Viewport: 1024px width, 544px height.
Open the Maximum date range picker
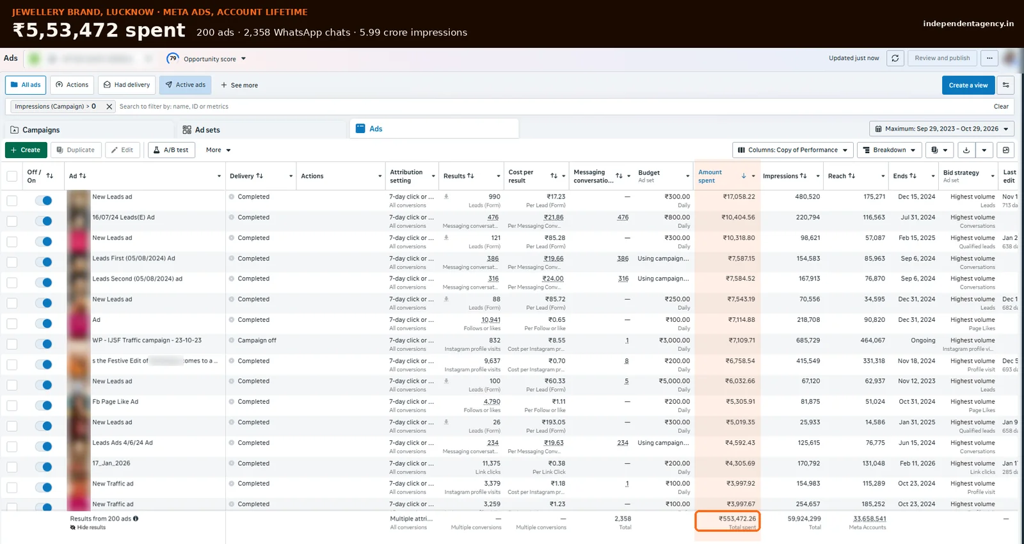pyautogui.click(x=942, y=129)
